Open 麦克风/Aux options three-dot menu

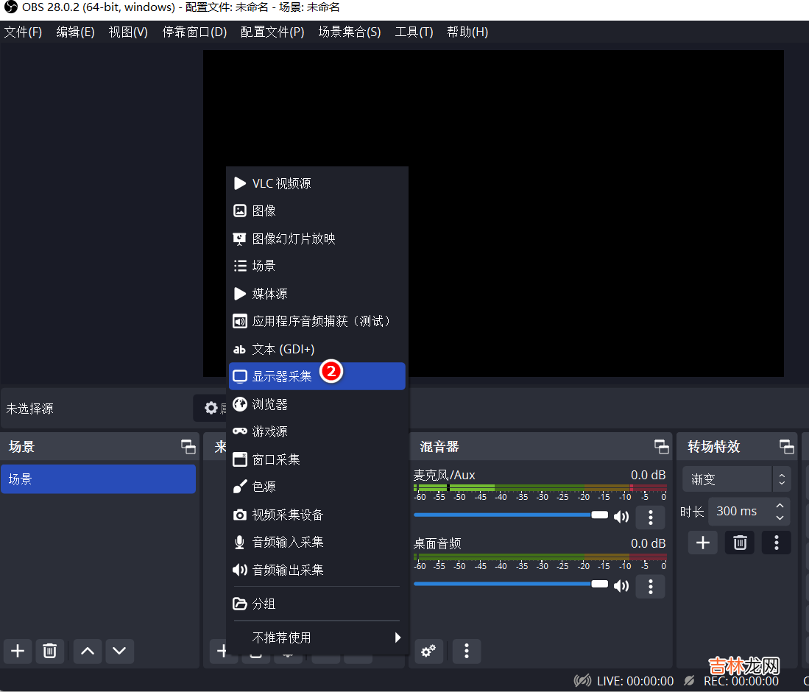pos(650,517)
